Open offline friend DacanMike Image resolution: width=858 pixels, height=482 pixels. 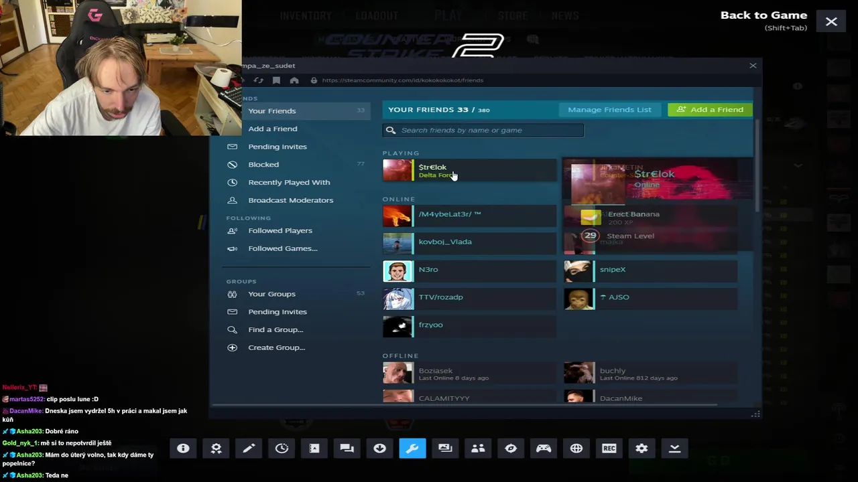click(650, 396)
